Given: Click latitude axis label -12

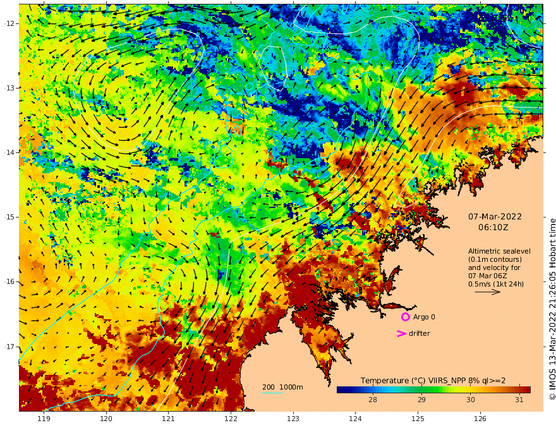Looking at the screenshot, I should tap(8, 23).
